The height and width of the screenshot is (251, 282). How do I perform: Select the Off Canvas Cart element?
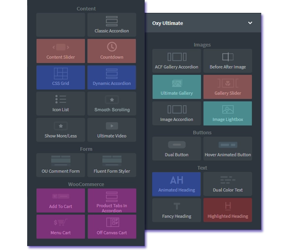pos(112,227)
